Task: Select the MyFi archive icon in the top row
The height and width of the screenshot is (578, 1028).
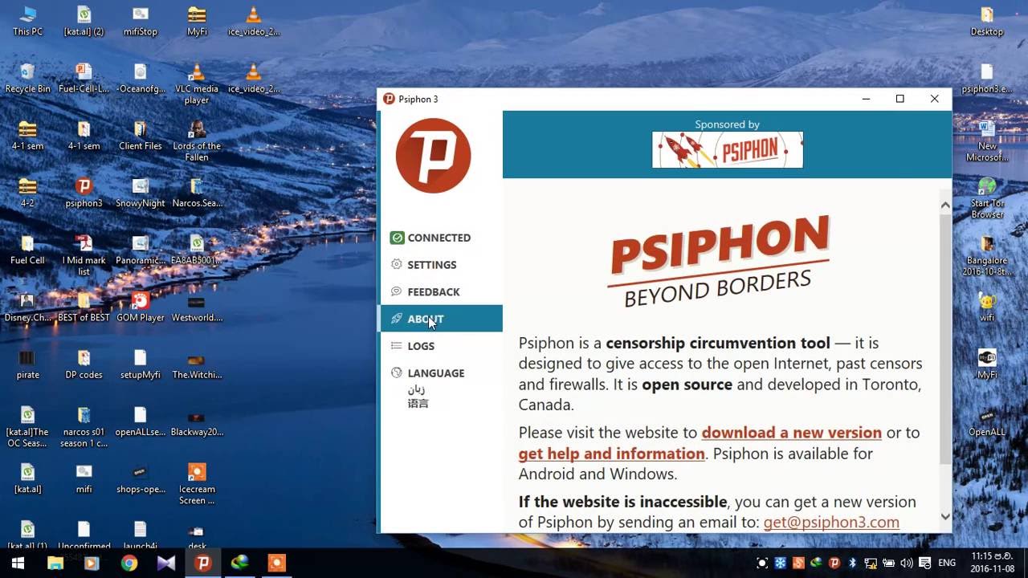Action: click(197, 22)
